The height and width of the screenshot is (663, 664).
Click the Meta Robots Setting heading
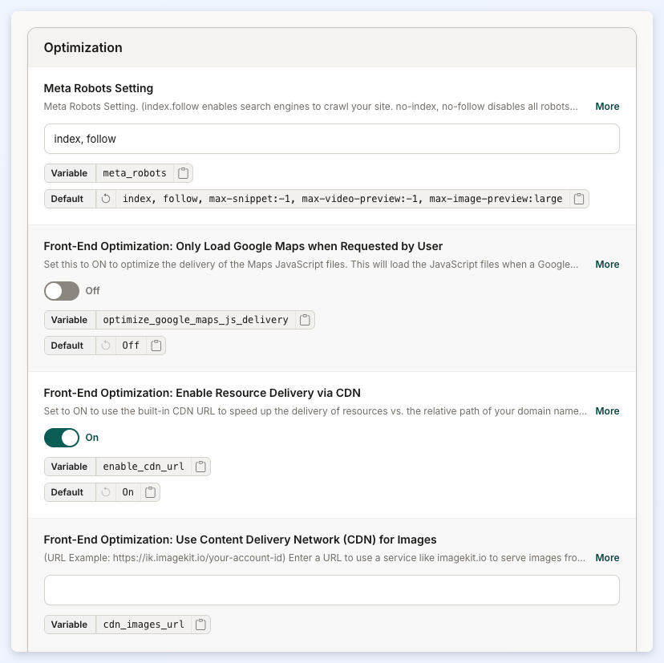(99, 88)
